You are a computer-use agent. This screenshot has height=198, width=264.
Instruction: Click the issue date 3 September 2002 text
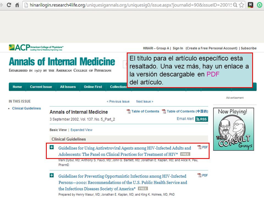coord(64,119)
